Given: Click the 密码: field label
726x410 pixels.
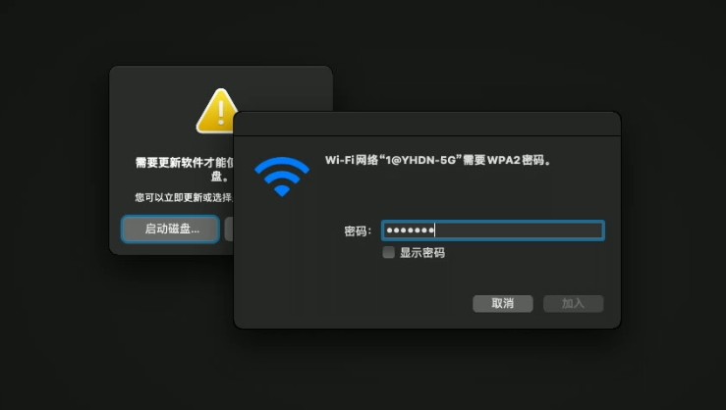Looking at the screenshot, I should [358, 231].
